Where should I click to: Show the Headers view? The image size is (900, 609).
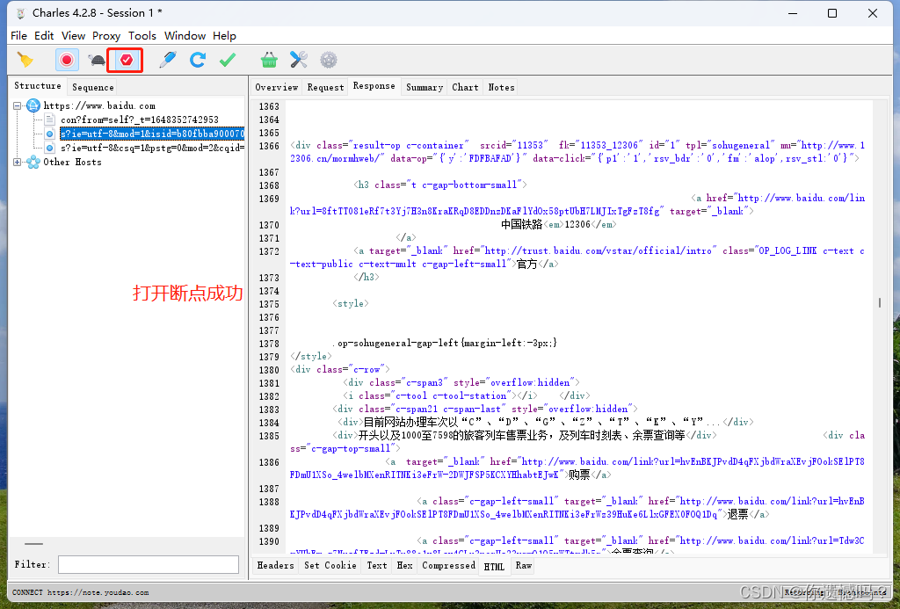click(275, 565)
